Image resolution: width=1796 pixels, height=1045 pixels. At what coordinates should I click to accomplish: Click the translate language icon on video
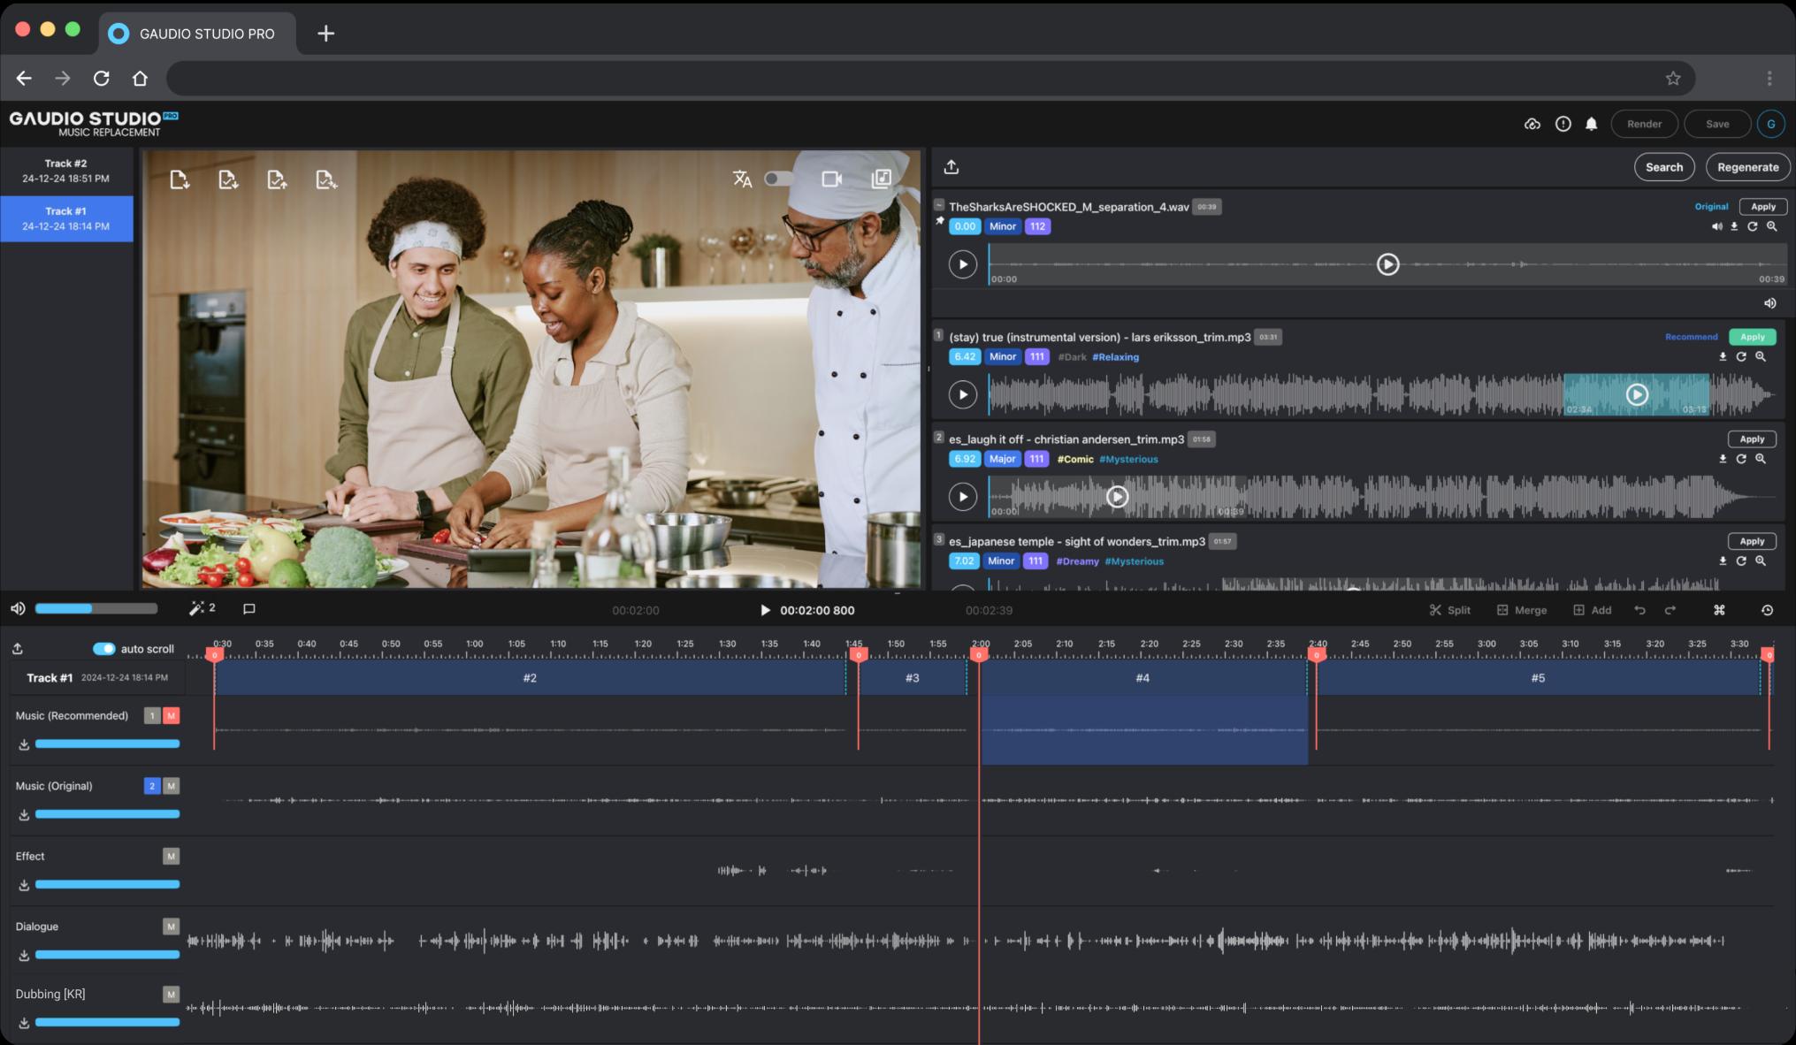tap(742, 179)
